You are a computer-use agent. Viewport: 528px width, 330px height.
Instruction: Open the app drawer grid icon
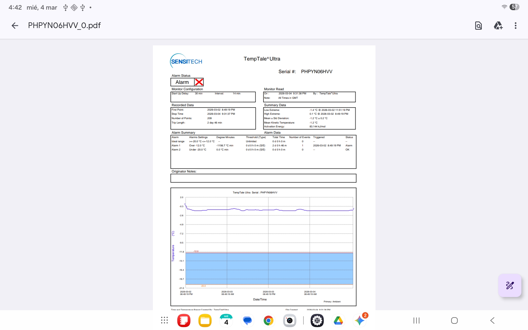click(x=164, y=320)
